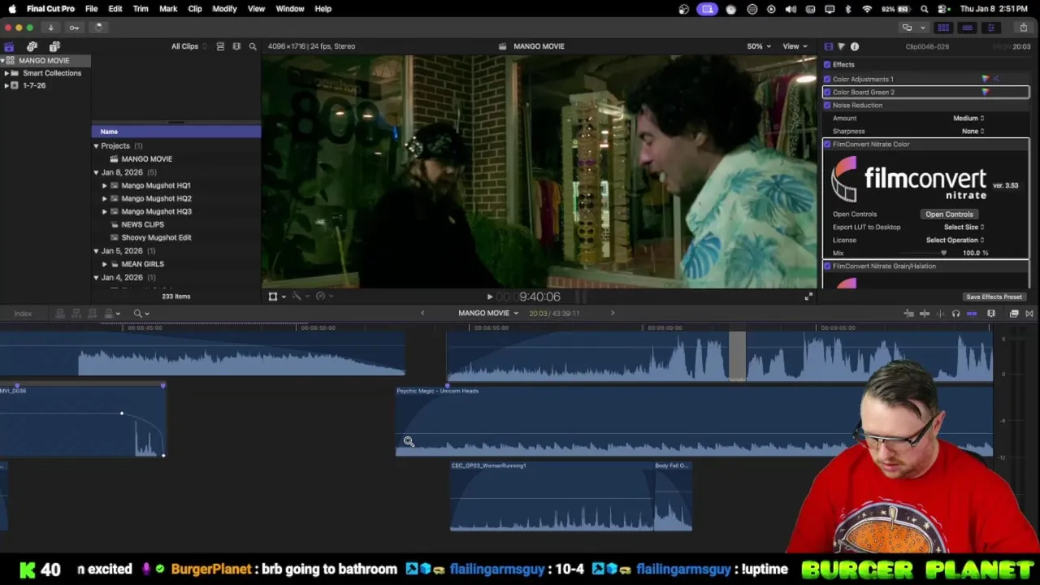
Task: Enter full screen viewer playback
Action: pyautogui.click(x=808, y=297)
